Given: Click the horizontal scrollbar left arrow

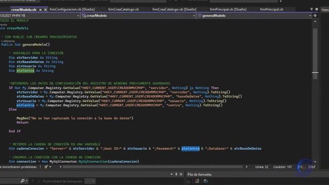Looking at the screenshot, I should point(61,167).
